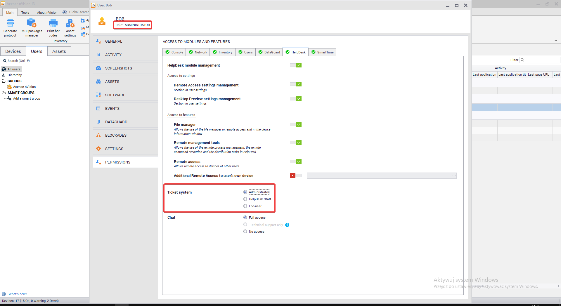Click the Screenshots camera icon in sidebar

[98, 68]
